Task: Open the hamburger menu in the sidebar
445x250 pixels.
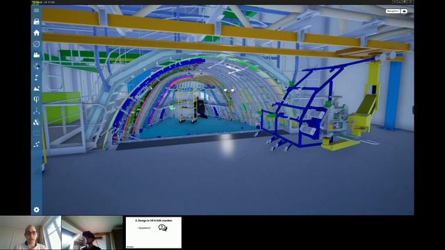Action: click(36, 10)
